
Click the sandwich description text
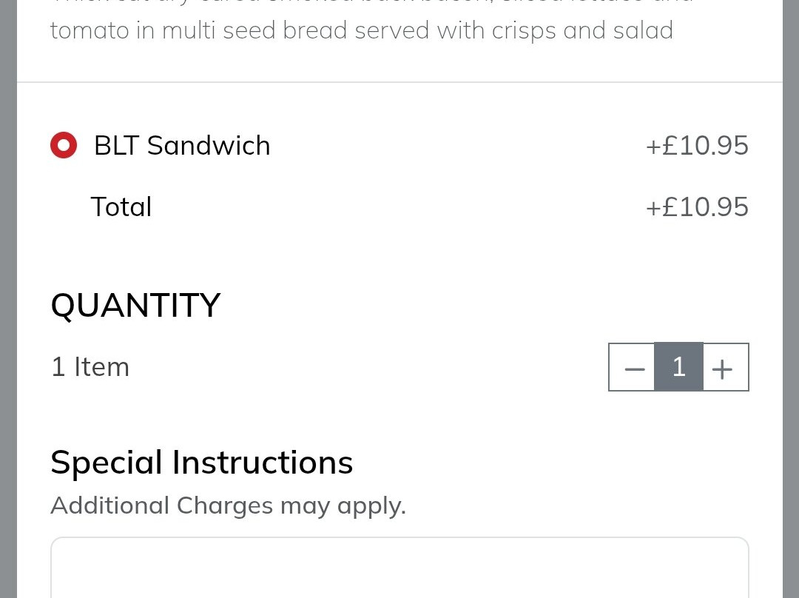[x=361, y=31]
